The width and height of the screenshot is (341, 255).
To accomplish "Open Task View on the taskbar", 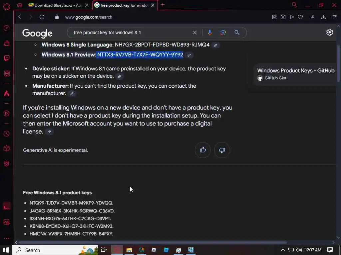I will tap(104, 250).
